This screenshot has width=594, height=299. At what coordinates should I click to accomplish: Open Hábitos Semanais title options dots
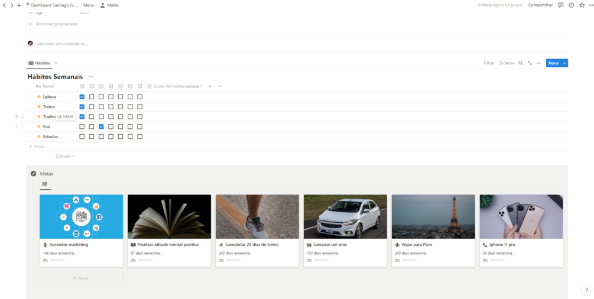[90, 77]
